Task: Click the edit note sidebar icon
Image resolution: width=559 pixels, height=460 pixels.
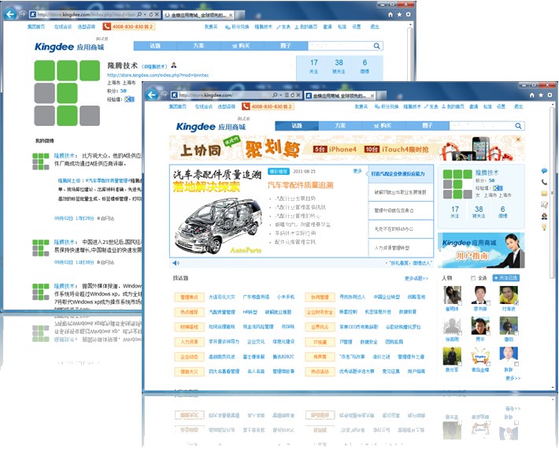Action: (x=544, y=205)
